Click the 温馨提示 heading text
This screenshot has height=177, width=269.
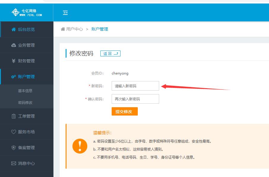tap(102, 133)
